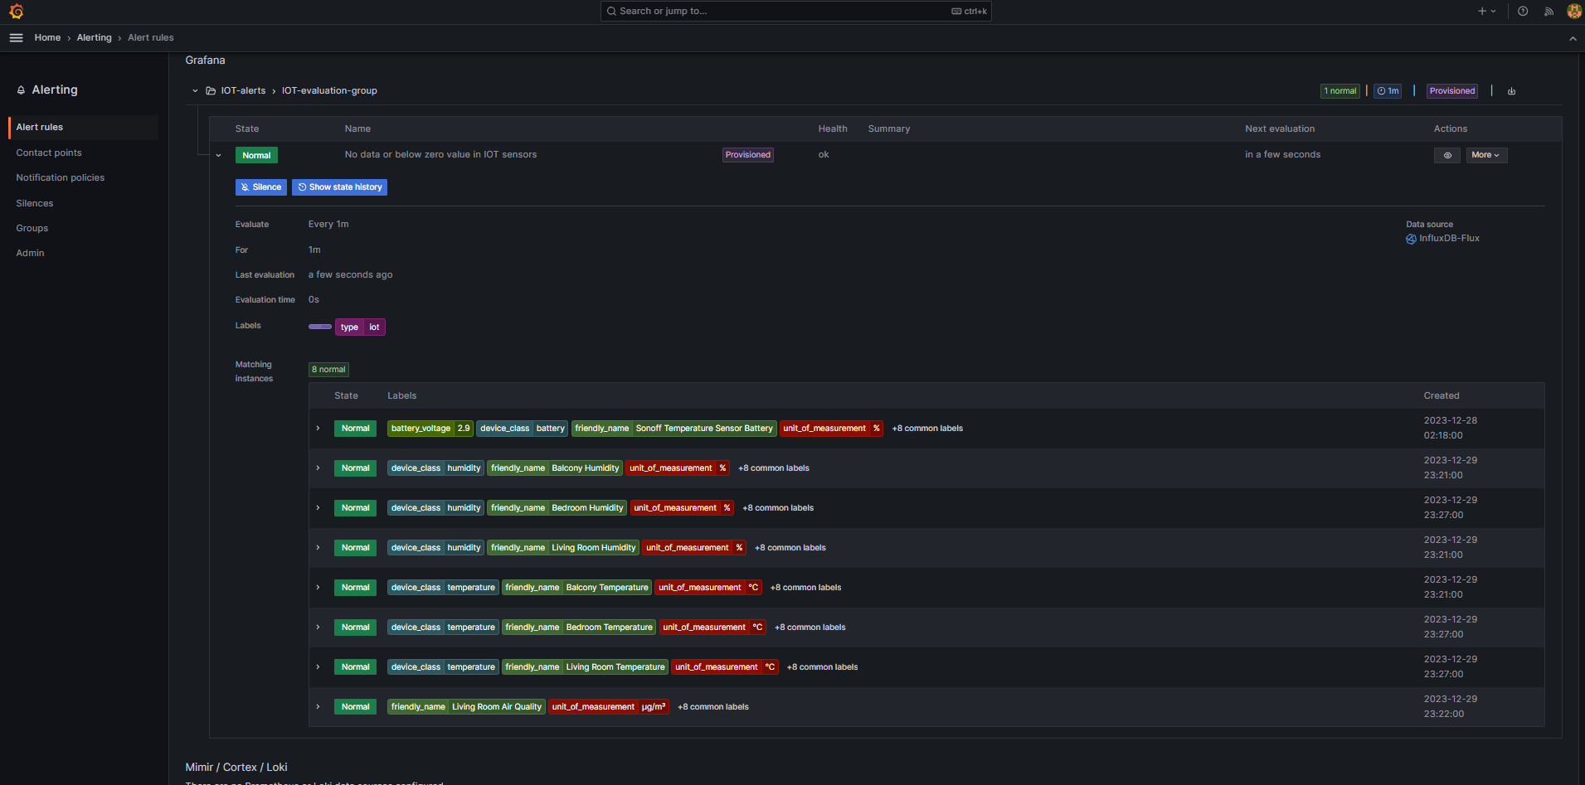Viewport: 1585px width, 785px height.
Task: Open Alert rules in sidebar
Action: coord(83,128)
